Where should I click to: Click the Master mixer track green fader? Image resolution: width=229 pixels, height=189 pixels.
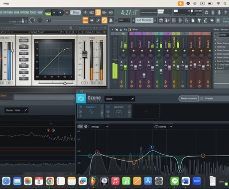pyautogui.click(x=125, y=67)
